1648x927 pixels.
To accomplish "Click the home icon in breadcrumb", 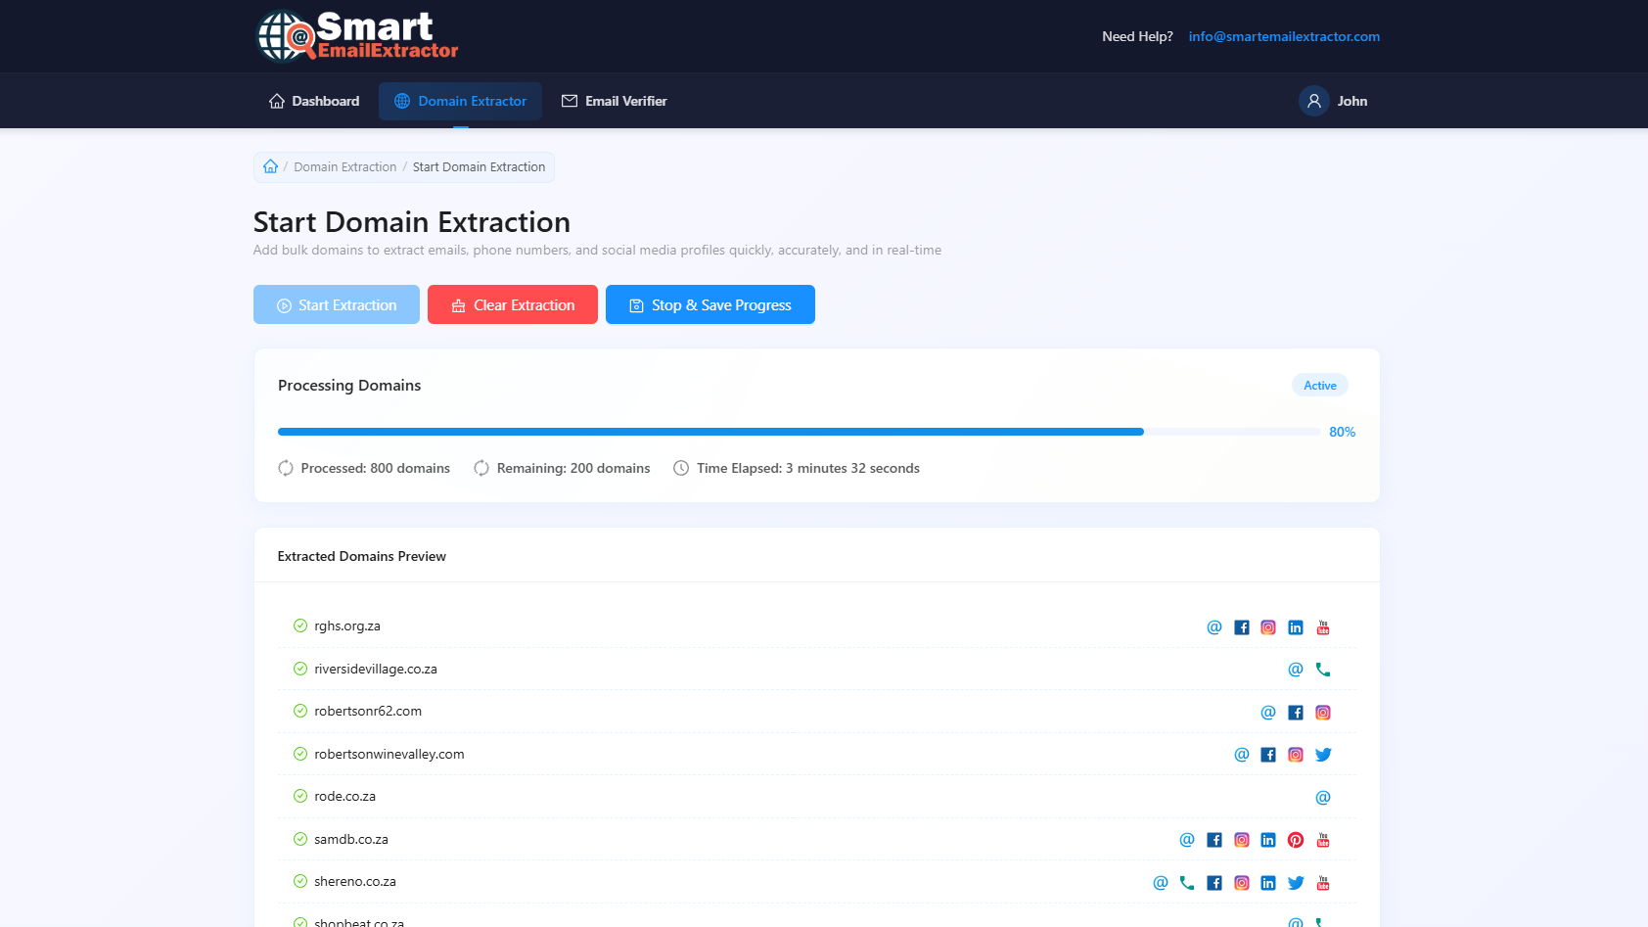I will pyautogui.click(x=271, y=166).
